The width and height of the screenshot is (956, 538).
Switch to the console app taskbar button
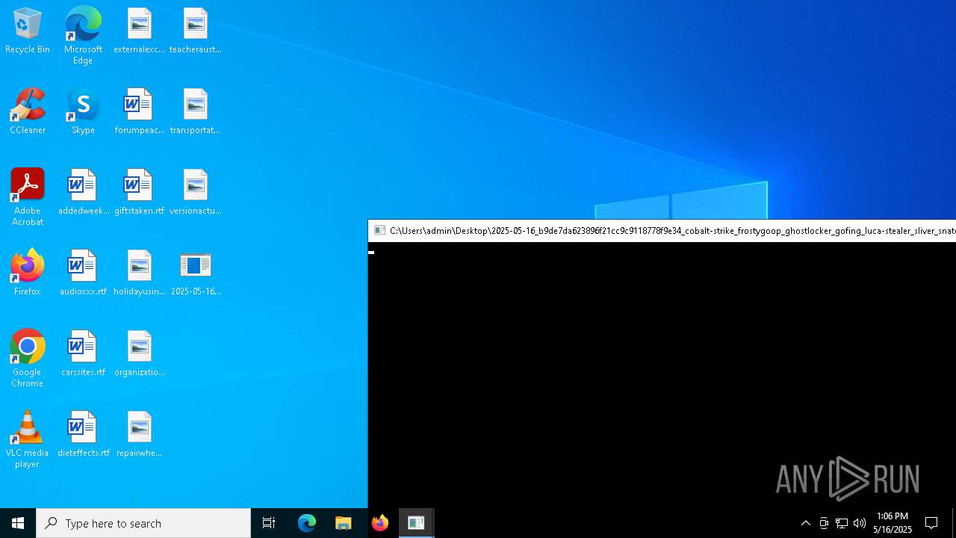416,523
